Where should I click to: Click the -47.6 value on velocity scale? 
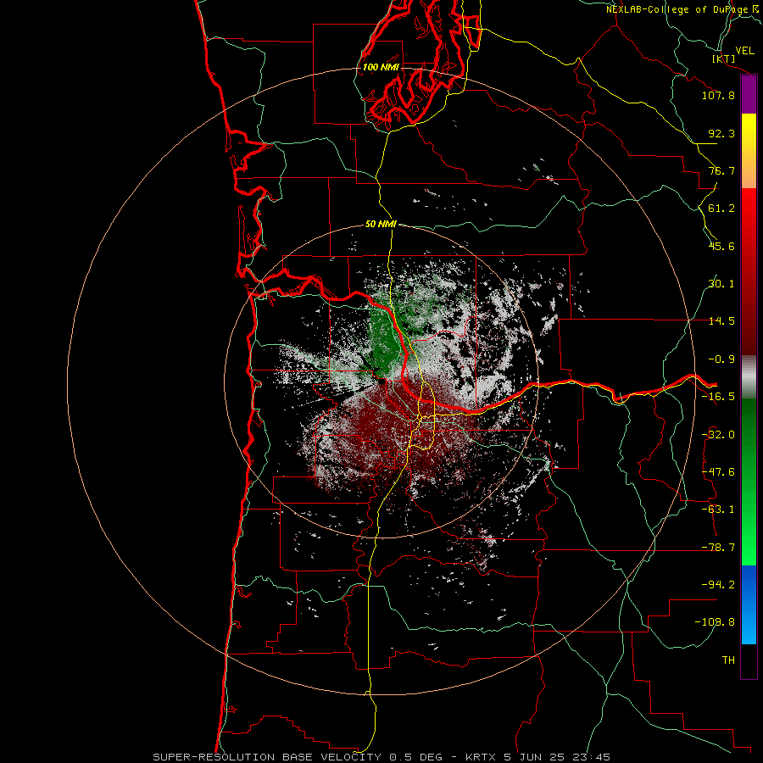click(718, 472)
